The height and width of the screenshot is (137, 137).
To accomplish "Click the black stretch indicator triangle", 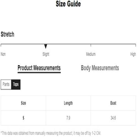I will (x=46, y=46).
